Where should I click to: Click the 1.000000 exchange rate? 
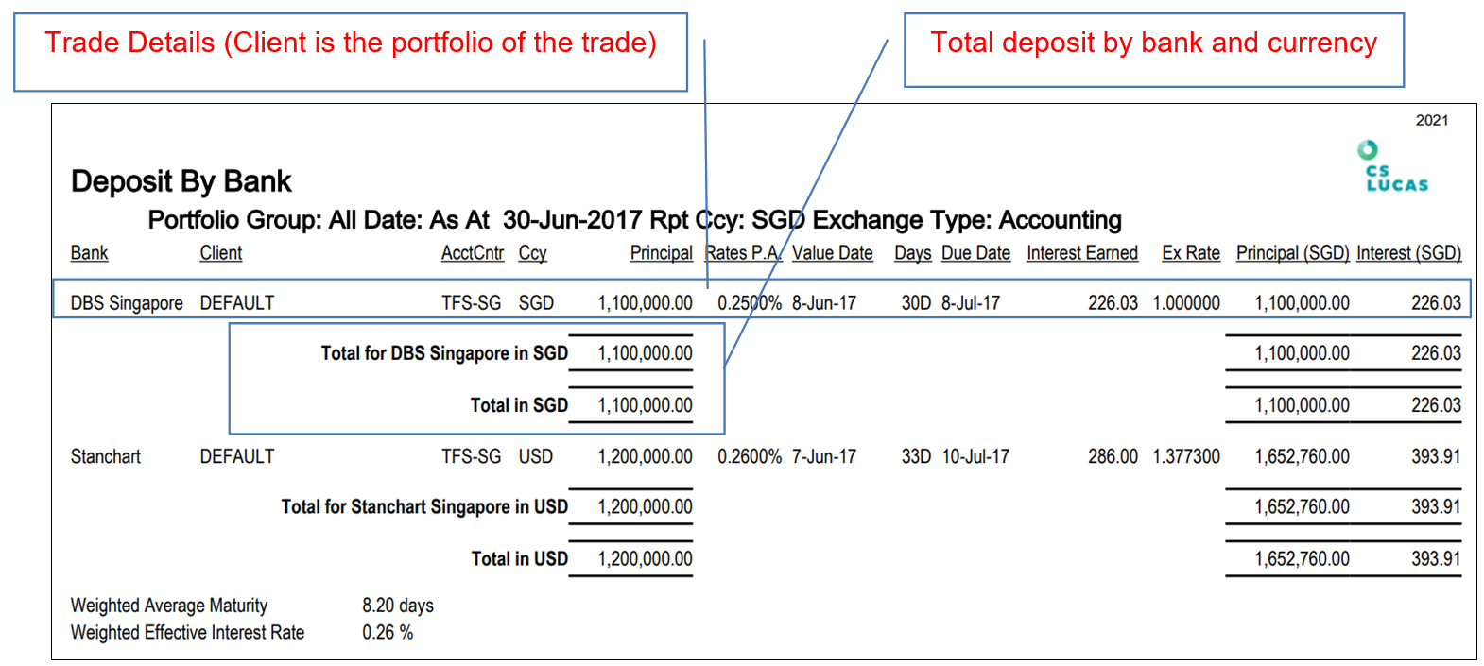1186,303
